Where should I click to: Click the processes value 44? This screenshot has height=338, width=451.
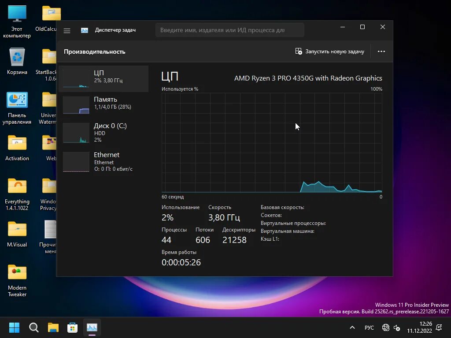[166, 240]
